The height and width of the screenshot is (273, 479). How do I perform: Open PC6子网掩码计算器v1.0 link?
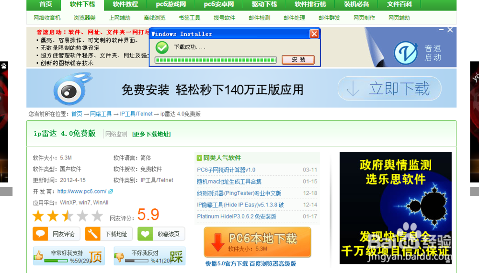click(226, 170)
